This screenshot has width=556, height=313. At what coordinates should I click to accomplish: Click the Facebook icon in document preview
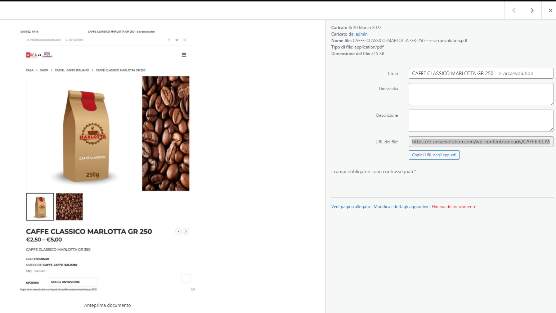click(169, 40)
